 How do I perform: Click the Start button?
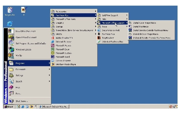click(x=9, y=107)
